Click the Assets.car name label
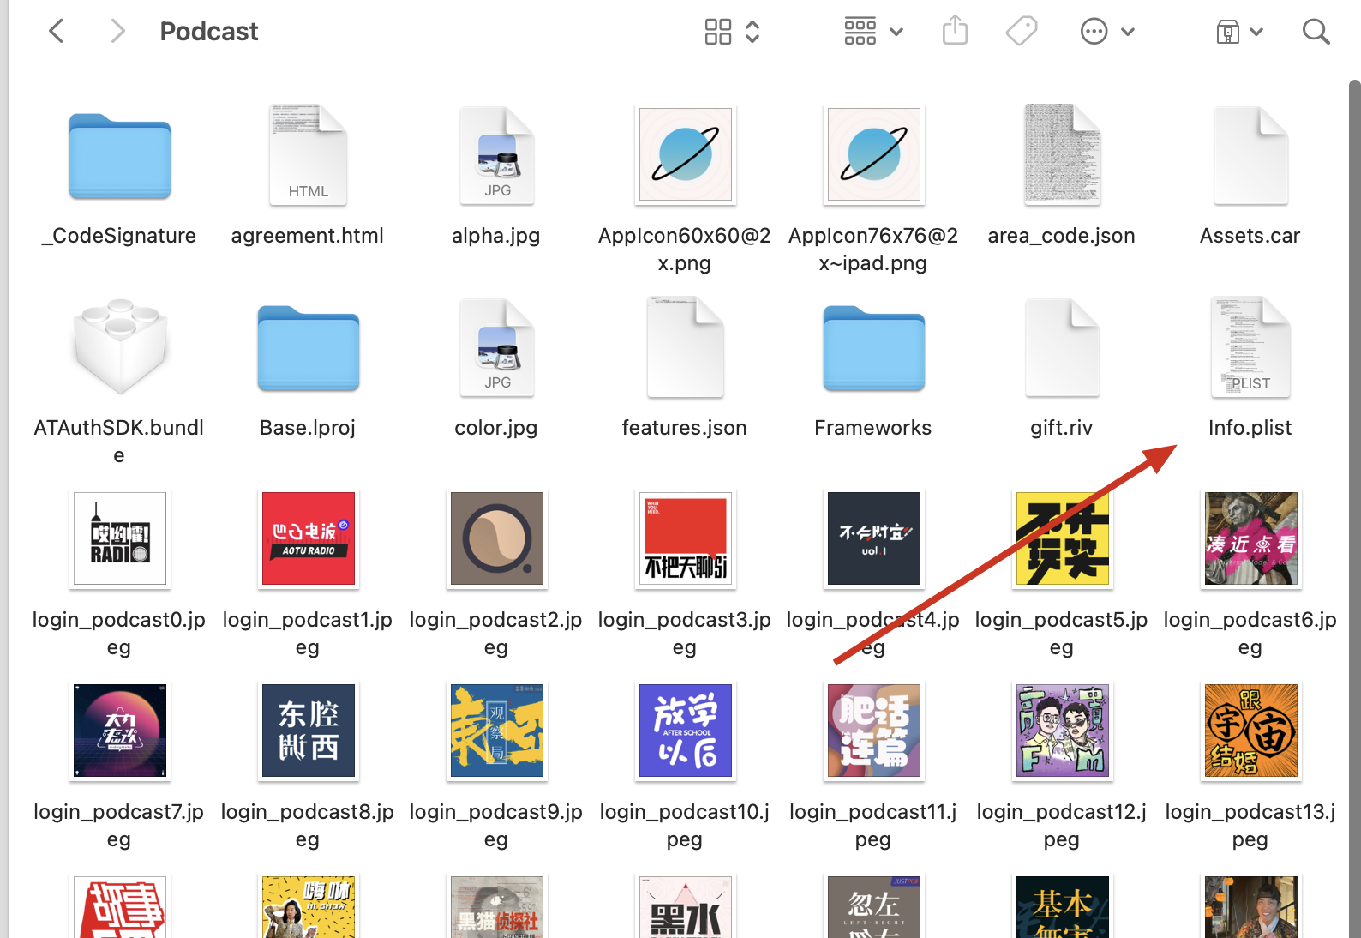This screenshot has width=1361, height=938. coord(1250,236)
